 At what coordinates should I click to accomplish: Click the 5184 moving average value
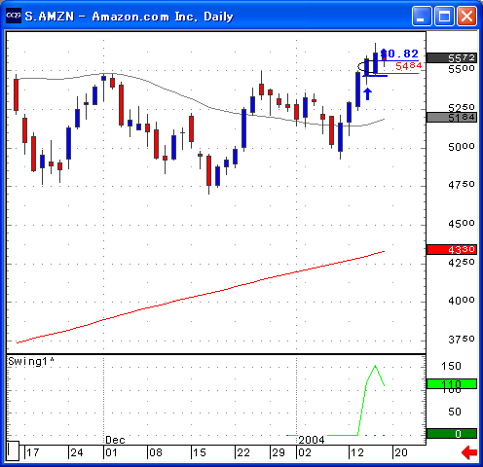[452, 117]
